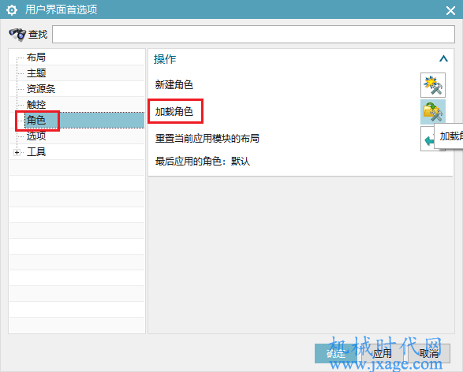Choose the 触控 category
The image size is (463, 372).
pos(36,105)
